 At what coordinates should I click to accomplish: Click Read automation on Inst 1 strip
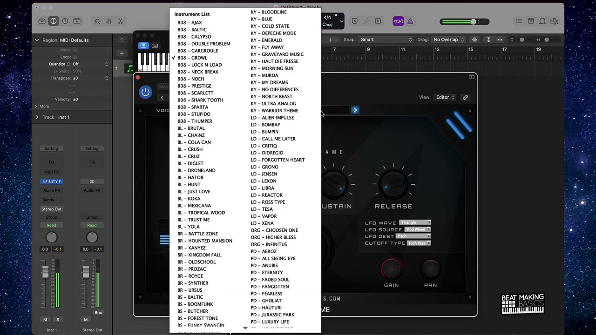click(51, 225)
